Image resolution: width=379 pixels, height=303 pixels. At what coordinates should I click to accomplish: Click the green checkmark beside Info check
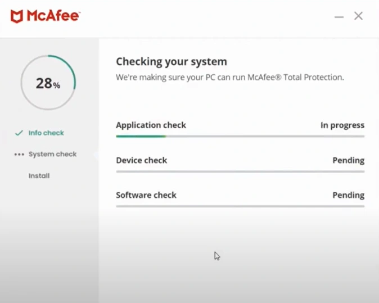tap(19, 133)
